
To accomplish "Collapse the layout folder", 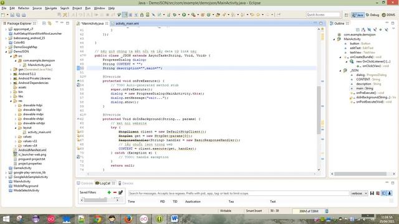I will click(16, 128).
